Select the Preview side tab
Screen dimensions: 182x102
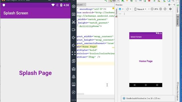pos(177,20)
